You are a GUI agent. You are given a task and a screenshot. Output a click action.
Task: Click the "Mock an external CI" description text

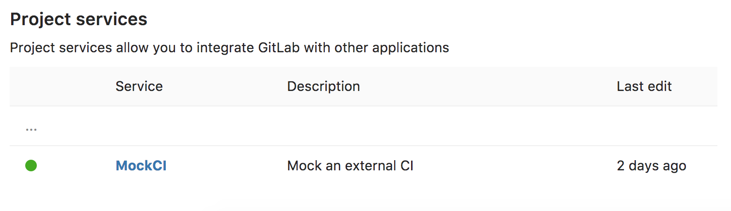tap(350, 166)
